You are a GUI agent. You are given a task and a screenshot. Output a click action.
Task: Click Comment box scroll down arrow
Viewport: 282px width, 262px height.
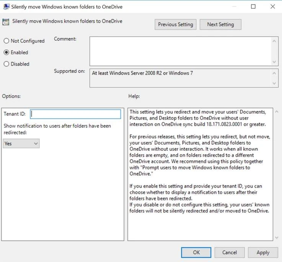[274, 62]
